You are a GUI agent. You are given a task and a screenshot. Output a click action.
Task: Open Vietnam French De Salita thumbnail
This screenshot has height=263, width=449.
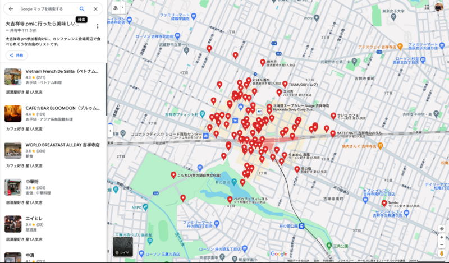click(13, 77)
